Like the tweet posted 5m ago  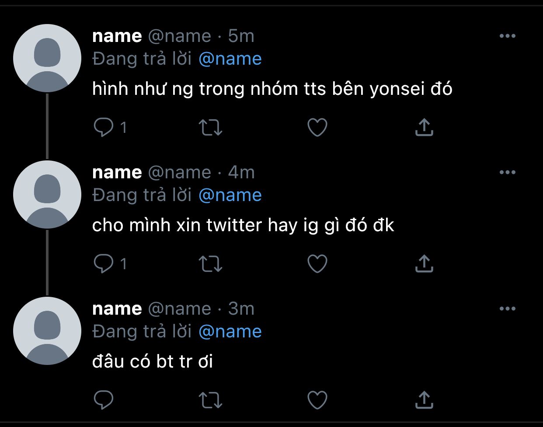pyautogui.click(x=317, y=127)
